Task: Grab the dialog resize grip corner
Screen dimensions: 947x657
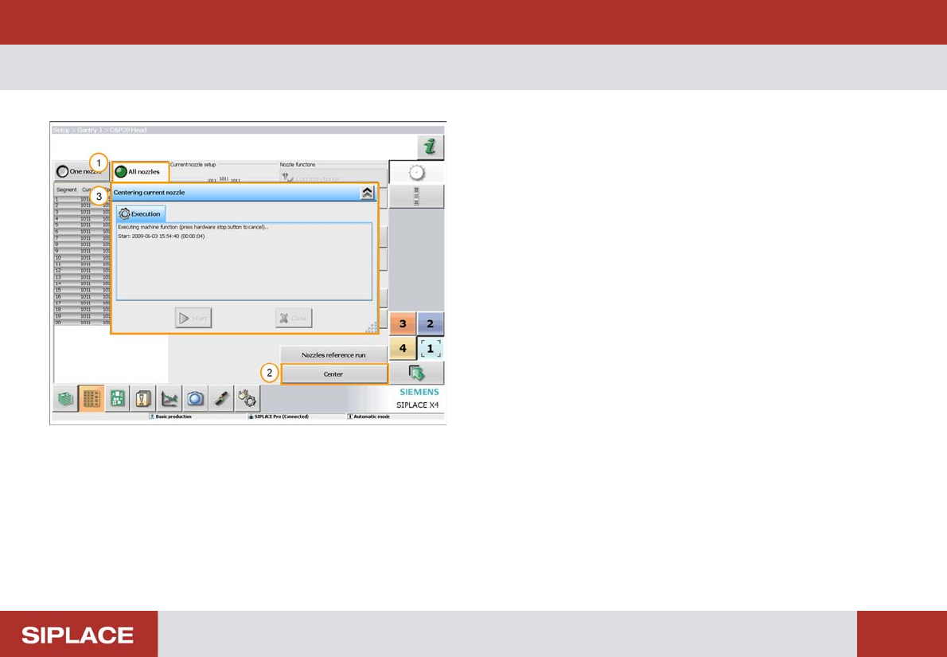Action: point(372,327)
